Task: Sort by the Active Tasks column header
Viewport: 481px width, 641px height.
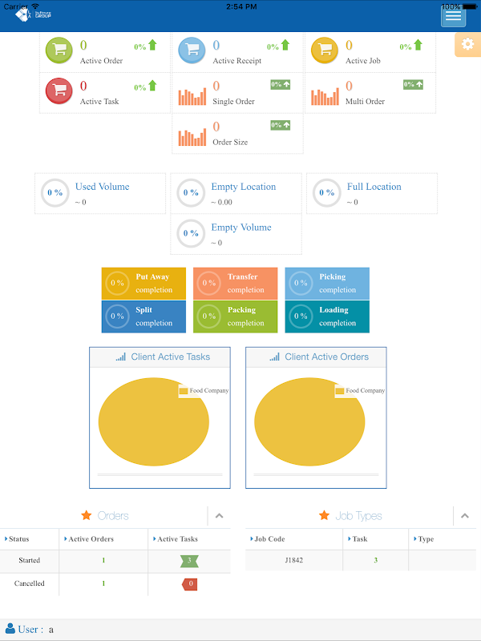Action: [x=189, y=538]
